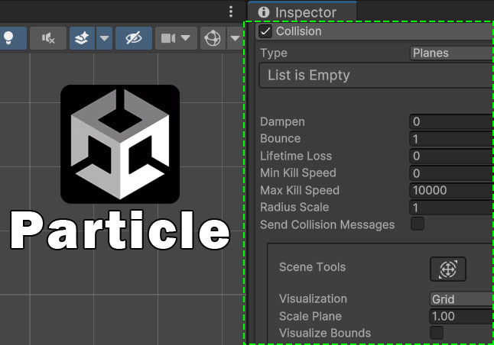Mute scene audio toggle

click(x=48, y=38)
